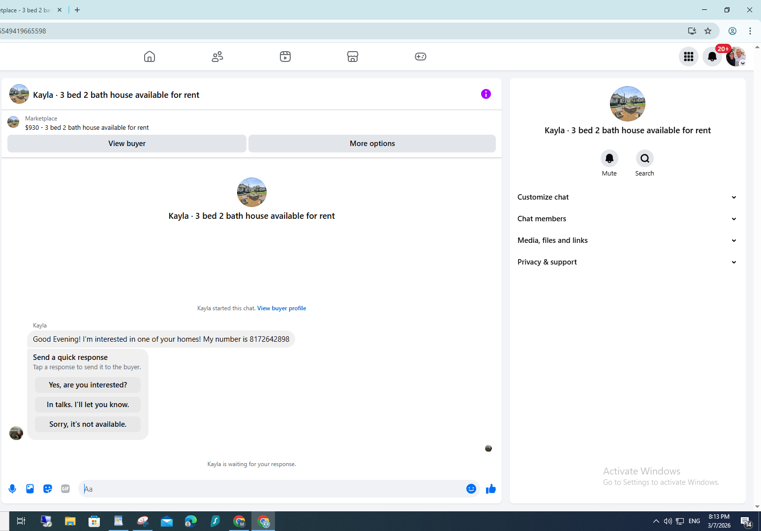Viewport: 761px width, 531px height.
Task: Click the ENG language indicator
Action: [x=695, y=521]
